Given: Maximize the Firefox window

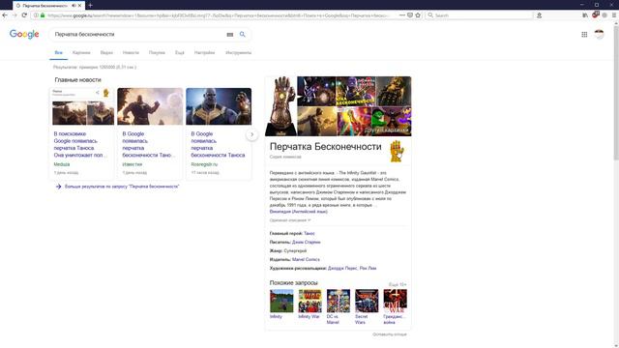Looking at the screenshot, I should click(597, 5).
